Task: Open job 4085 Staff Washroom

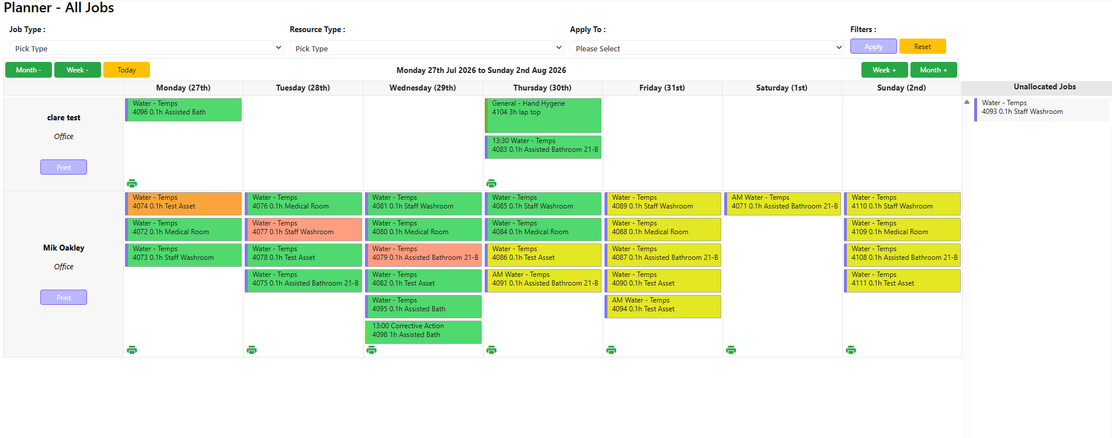Action: pyautogui.click(x=543, y=204)
